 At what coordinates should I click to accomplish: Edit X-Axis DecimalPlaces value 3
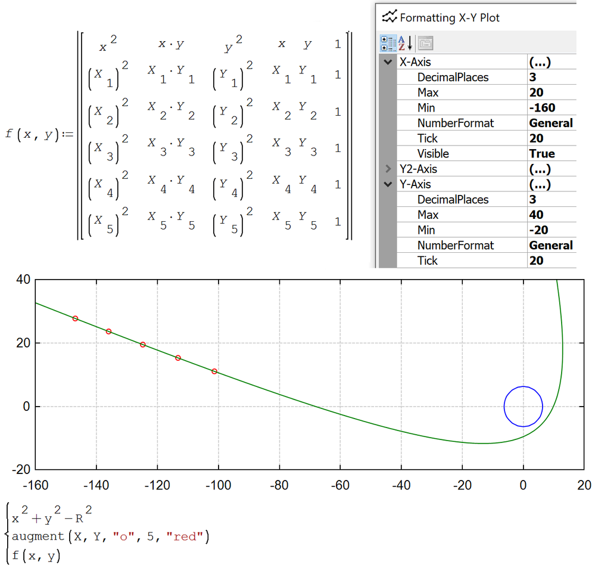552,77
